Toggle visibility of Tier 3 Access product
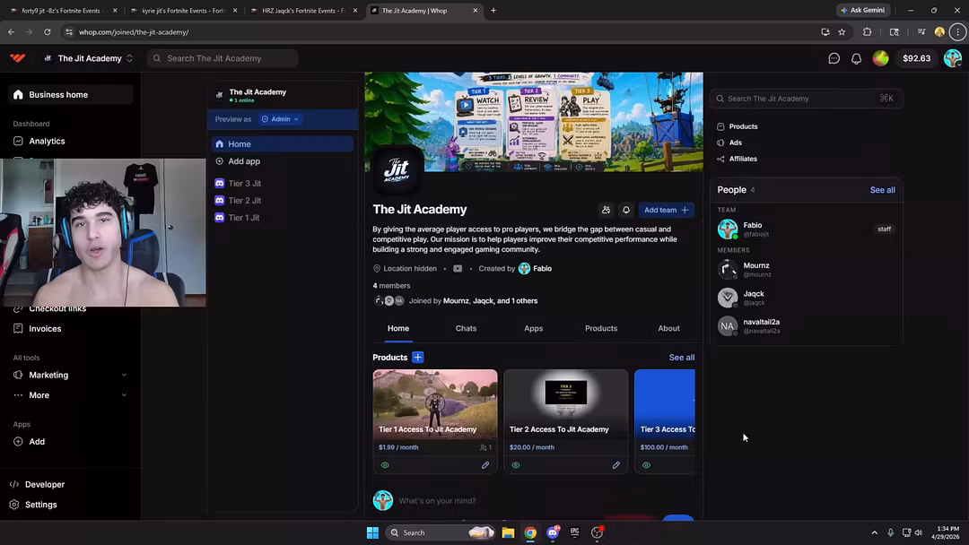 point(646,465)
